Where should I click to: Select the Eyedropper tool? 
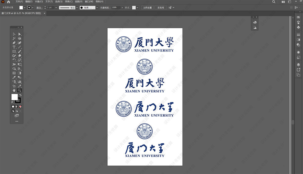click(14, 77)
